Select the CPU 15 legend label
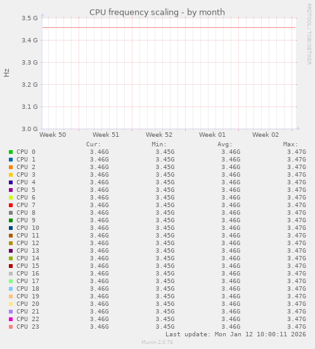315x349 pixels. [x=28, y=266]
